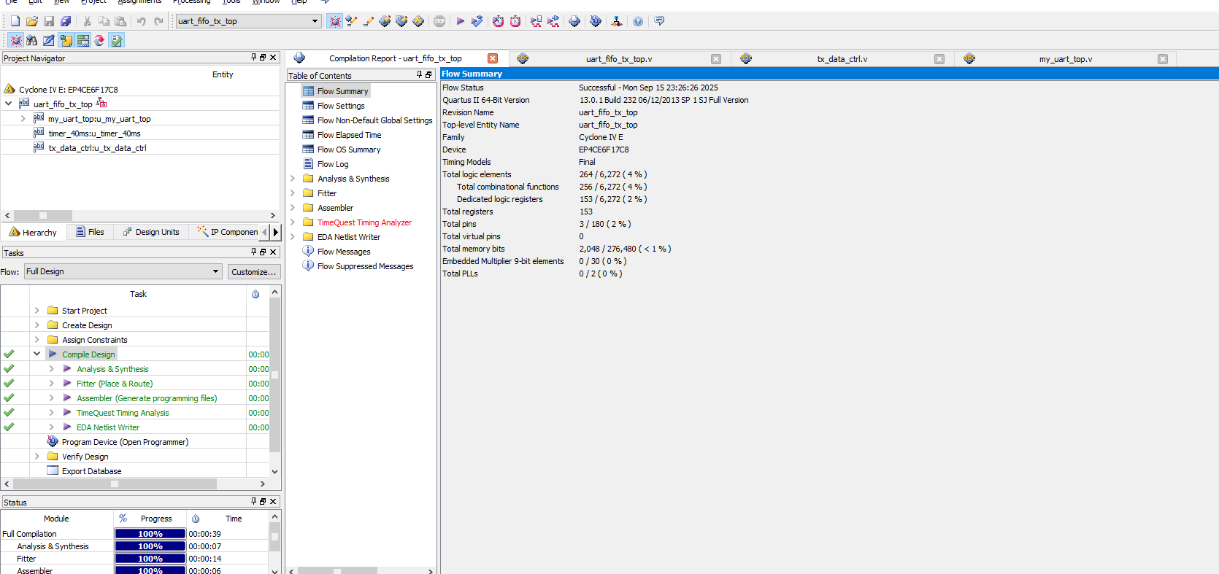Click the Tasks panel vertical scrollbar

click(275, 375)
